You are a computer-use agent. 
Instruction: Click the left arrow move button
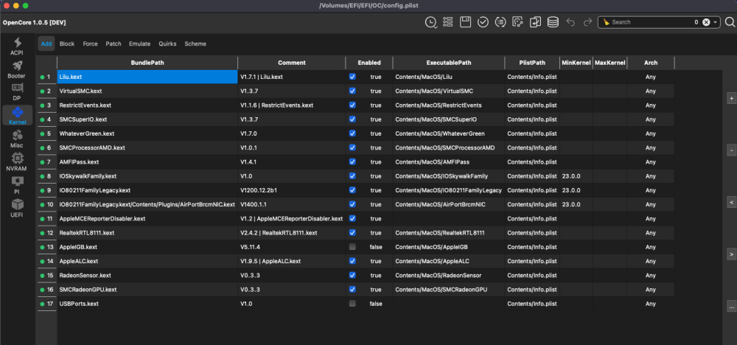pos(731,202)
